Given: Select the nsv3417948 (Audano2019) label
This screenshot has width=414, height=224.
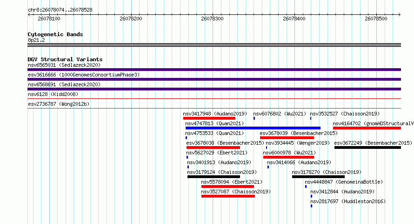Looking at the screenshot, I should 215,114.
